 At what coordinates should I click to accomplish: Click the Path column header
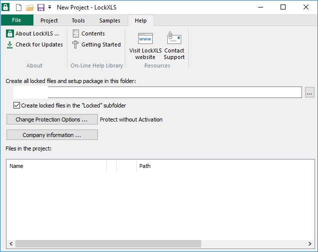pyautogui.click(x=226, y=166)
